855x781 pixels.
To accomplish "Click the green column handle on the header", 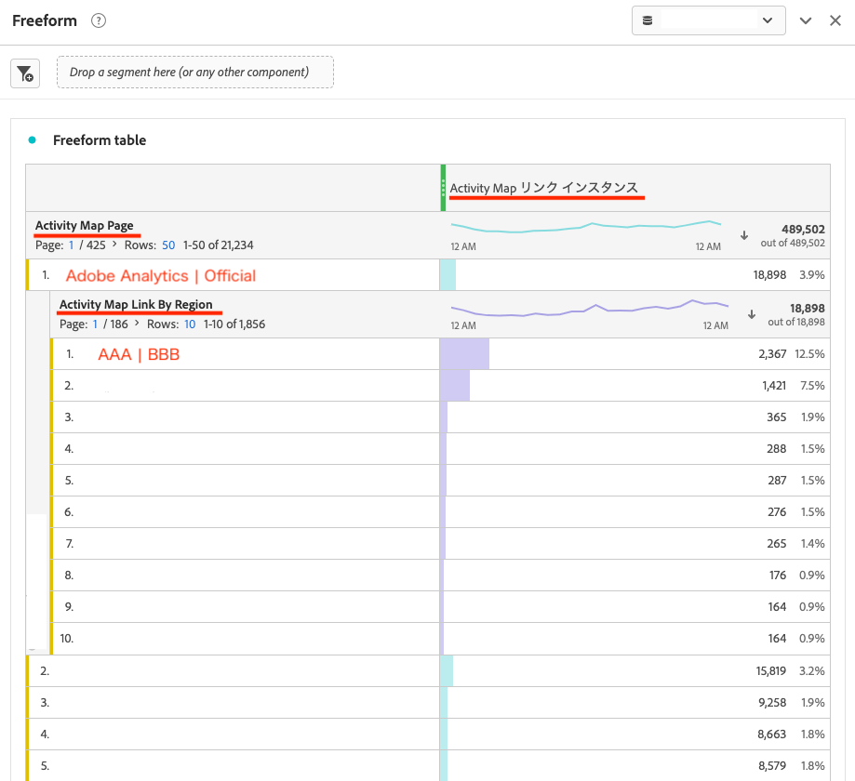I will point(443,188).
